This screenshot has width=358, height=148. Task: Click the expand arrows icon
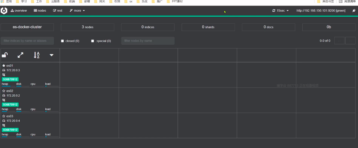click(20, 55)
